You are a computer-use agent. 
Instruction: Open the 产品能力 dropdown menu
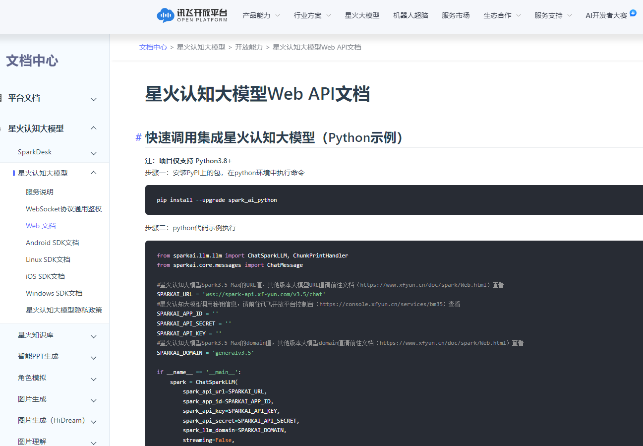coord(261,15)
